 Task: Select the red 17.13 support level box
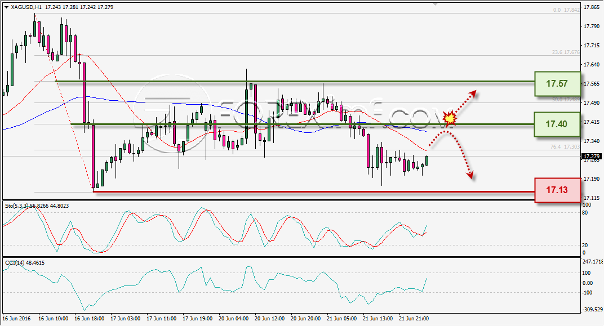coord(557,190)
